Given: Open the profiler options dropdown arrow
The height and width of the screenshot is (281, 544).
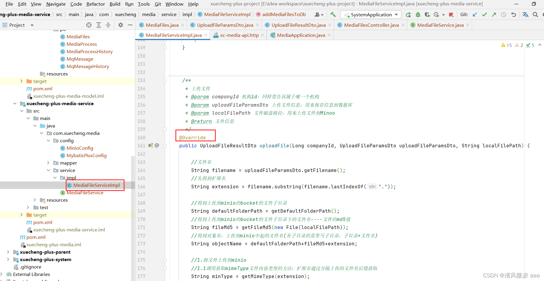Looking at the screenshot, I should pyautogui.click(x=444, y=15).
